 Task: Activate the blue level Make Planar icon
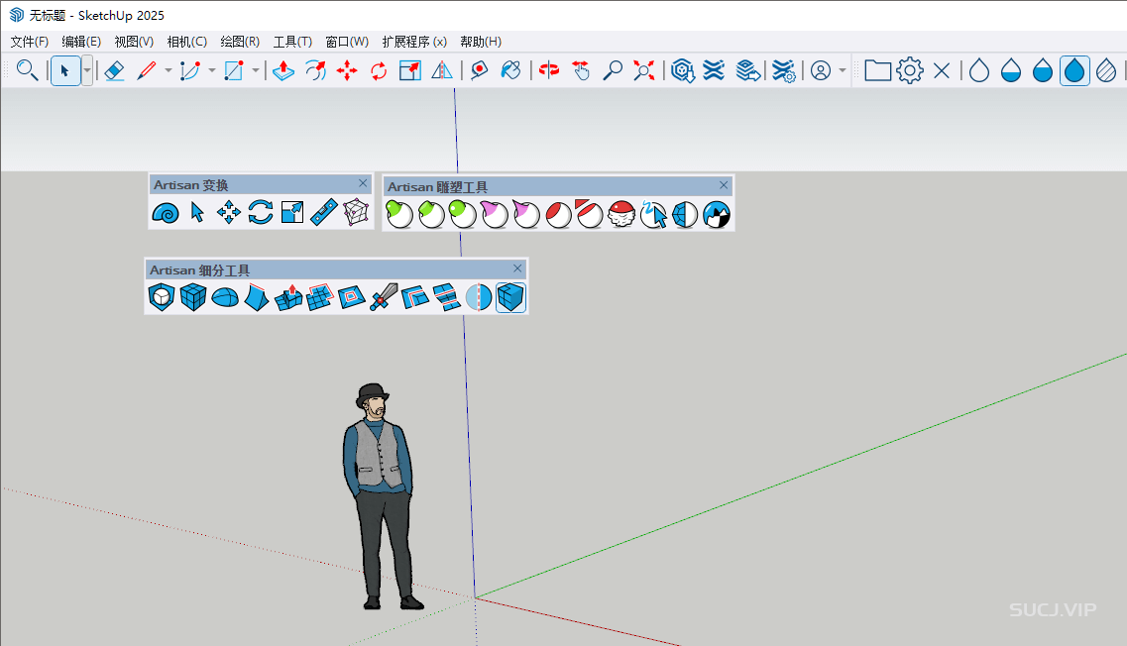pyautogui.click(x=324, y=213)
